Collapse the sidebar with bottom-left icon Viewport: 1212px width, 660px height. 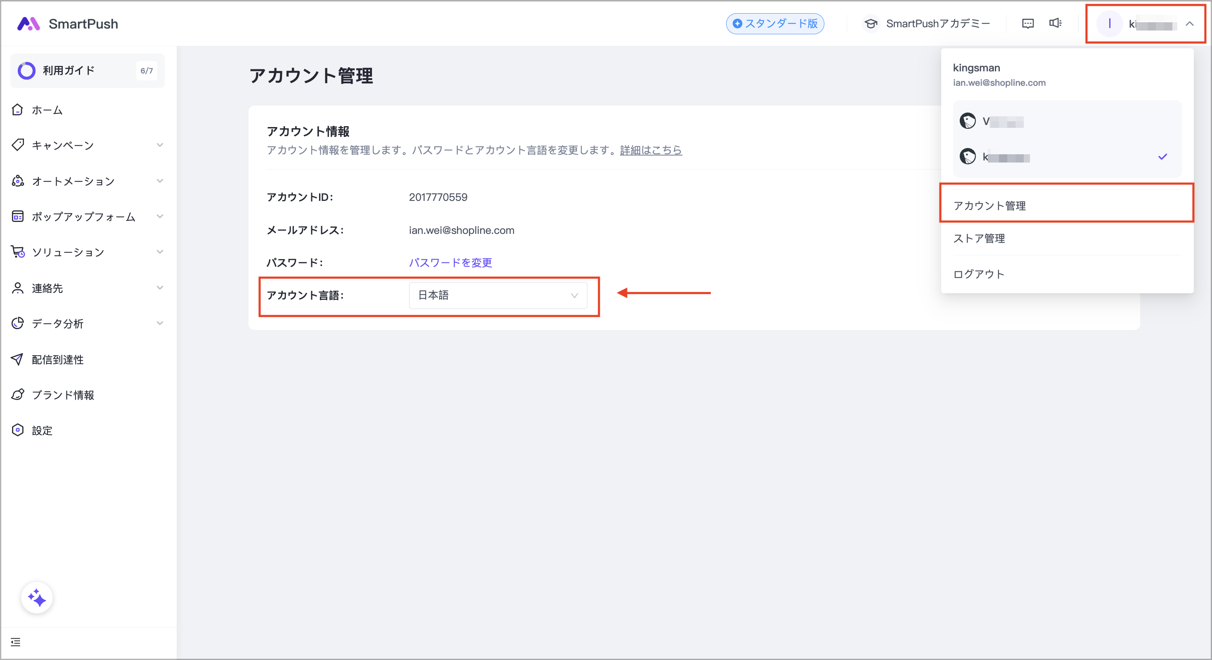(16, 642)
